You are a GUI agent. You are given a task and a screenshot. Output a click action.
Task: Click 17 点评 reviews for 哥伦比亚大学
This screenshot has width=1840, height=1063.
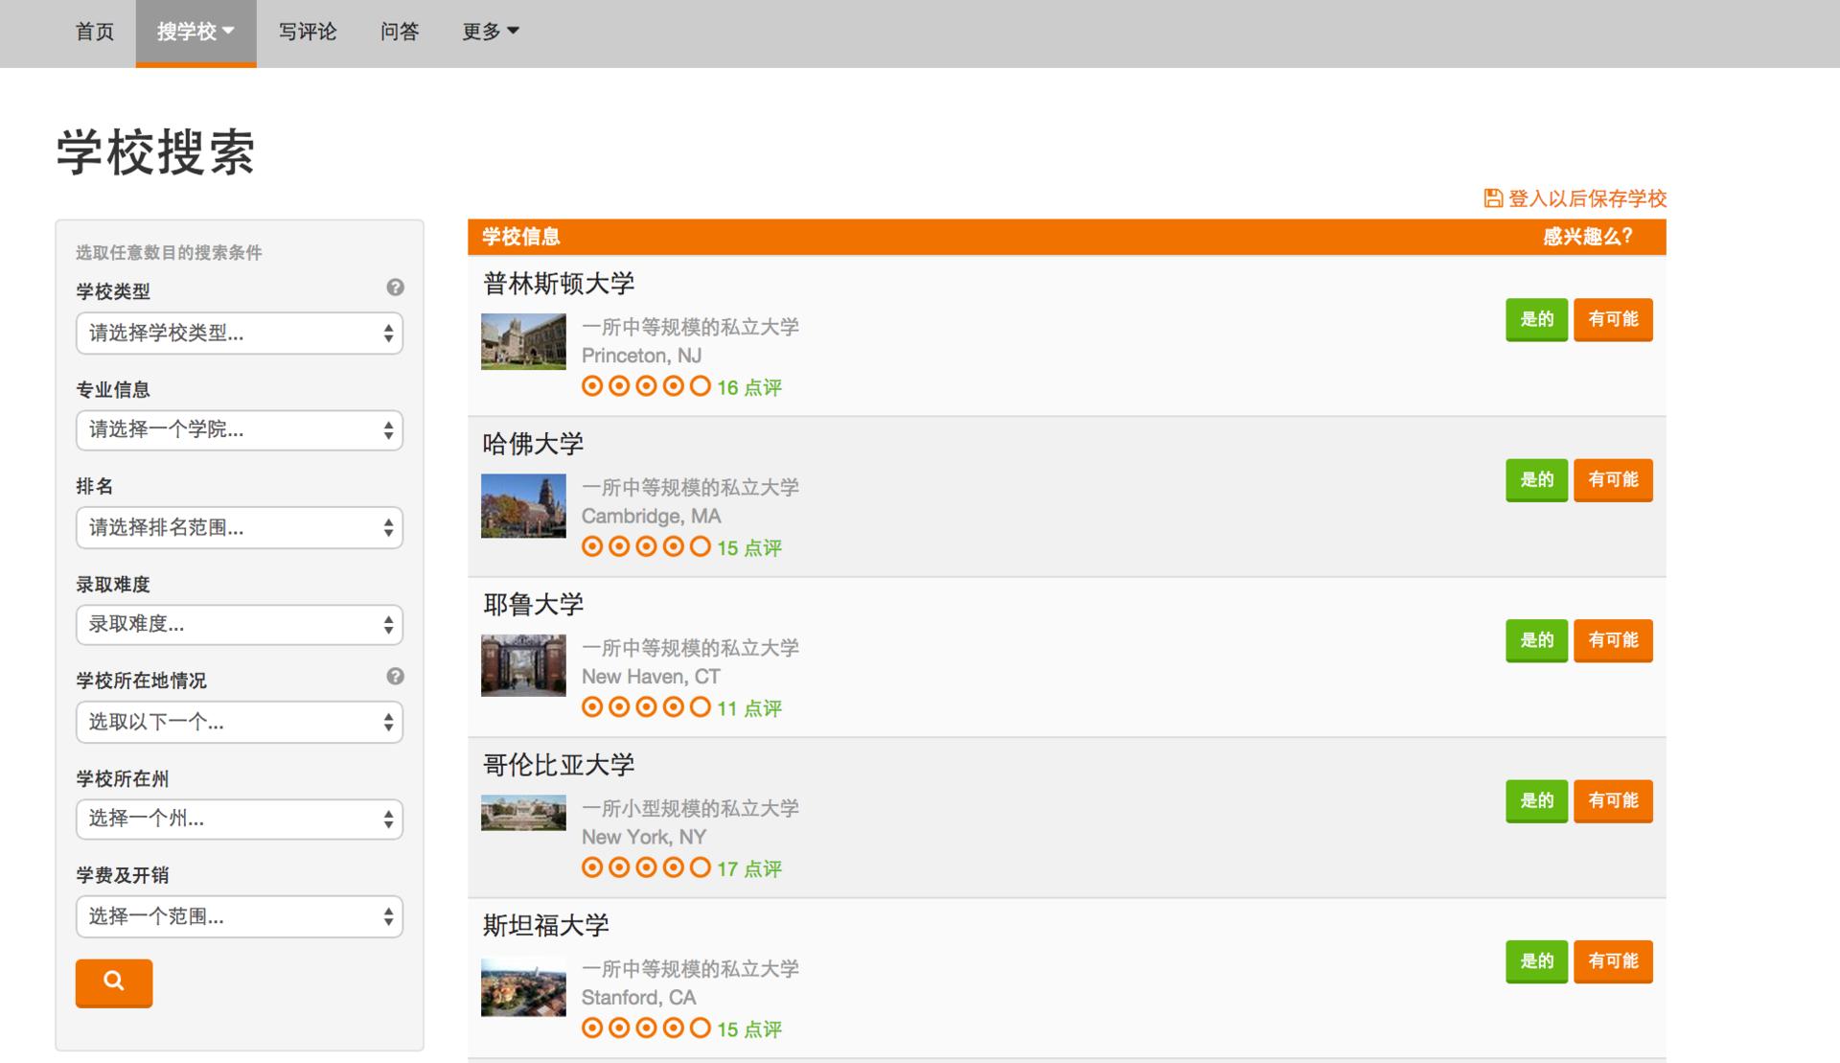749,868
